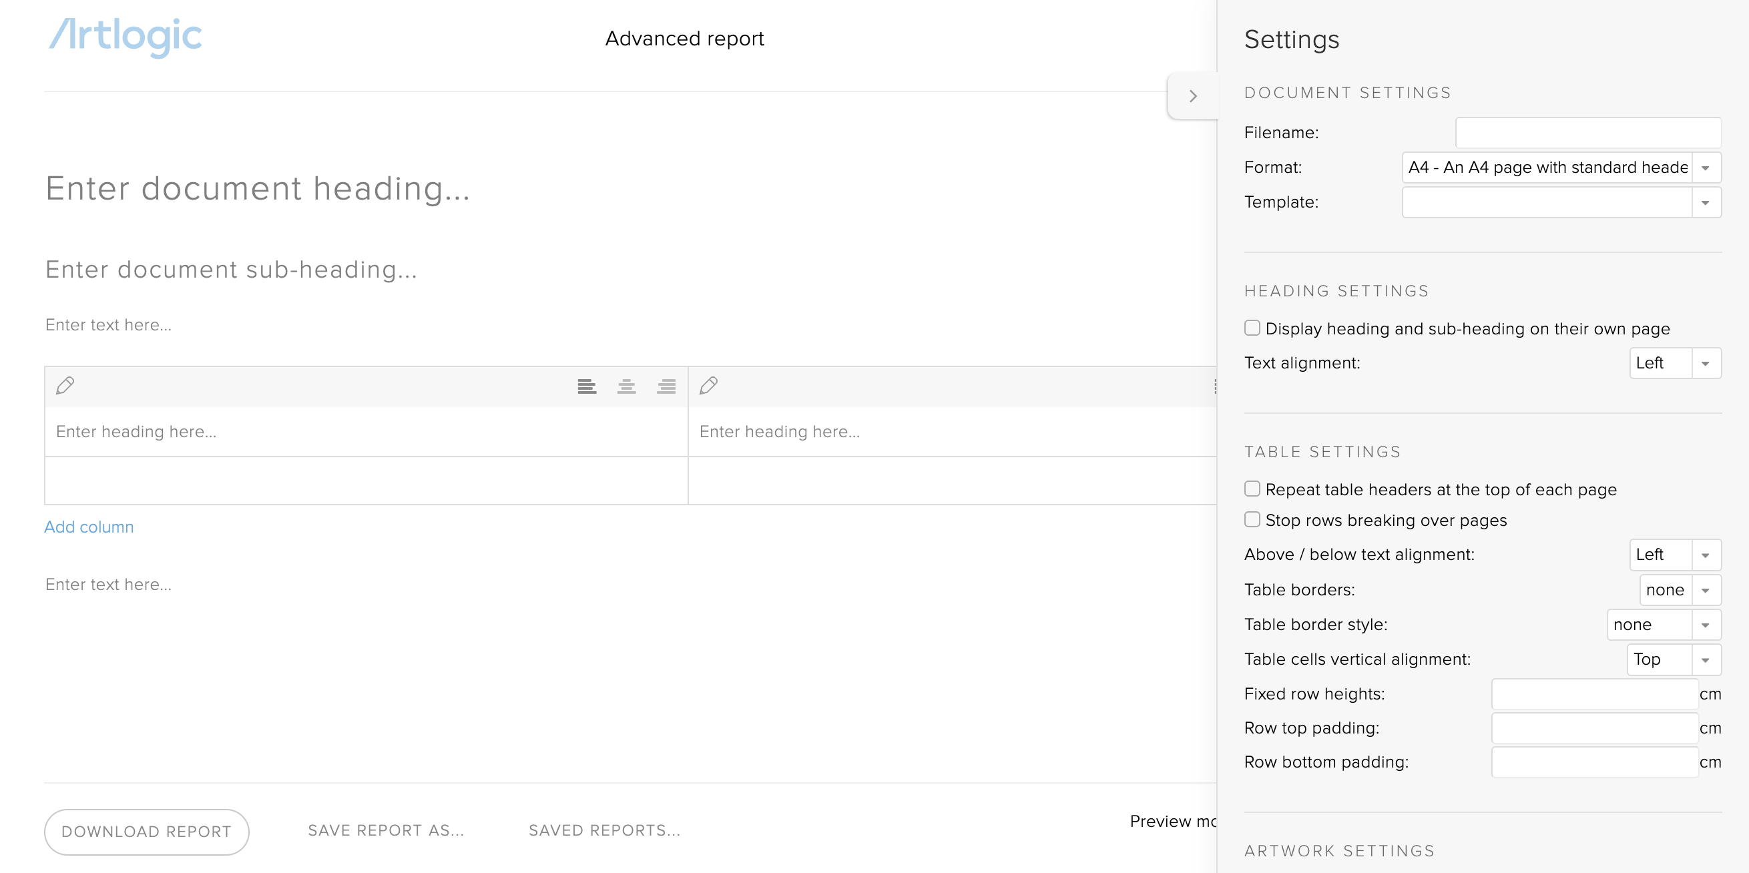Click the Document Settings section heading
This screenshot has height=873, width=1749.
[x=1348, y=93]
